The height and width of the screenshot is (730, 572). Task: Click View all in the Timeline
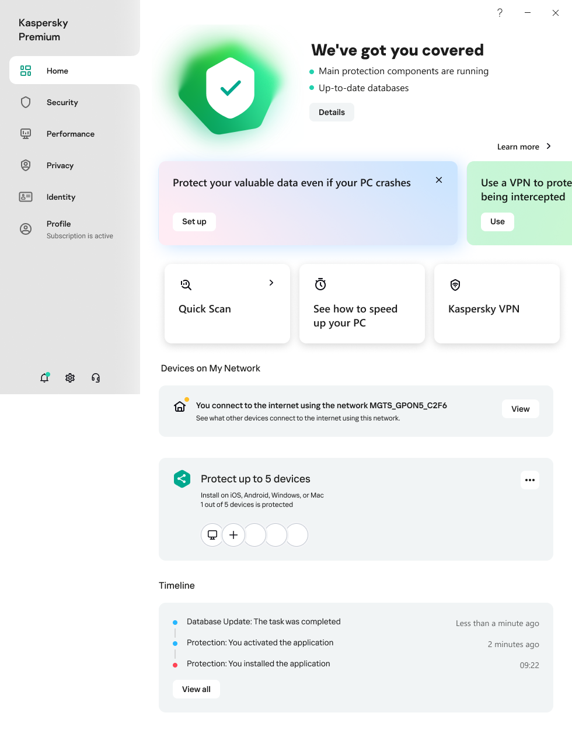pyautogui.click(x=196, y=689)
